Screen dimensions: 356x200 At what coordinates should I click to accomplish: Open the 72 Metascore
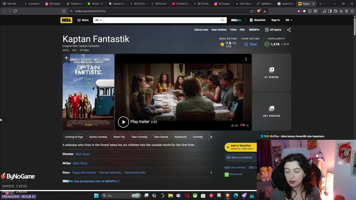coord(233,174)
